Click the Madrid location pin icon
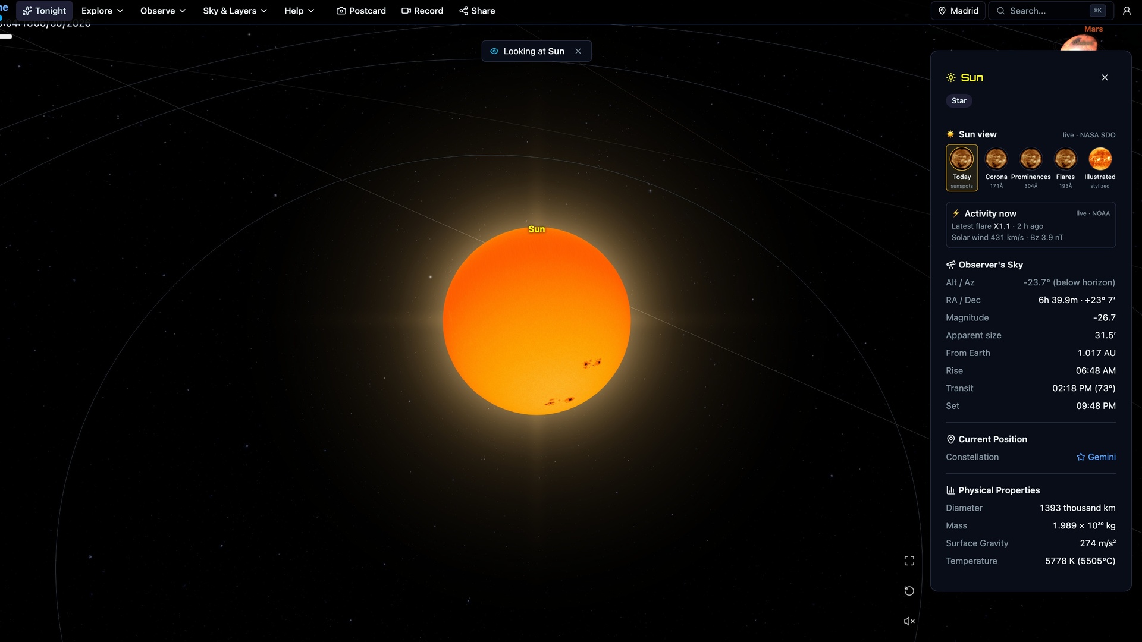 pos(942,11)
